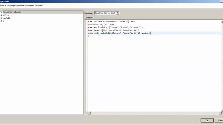The width and height of the screenshot is (223, 125).
Task: Click the 'var arrField' array declaration line
Action: coord(115,27)
